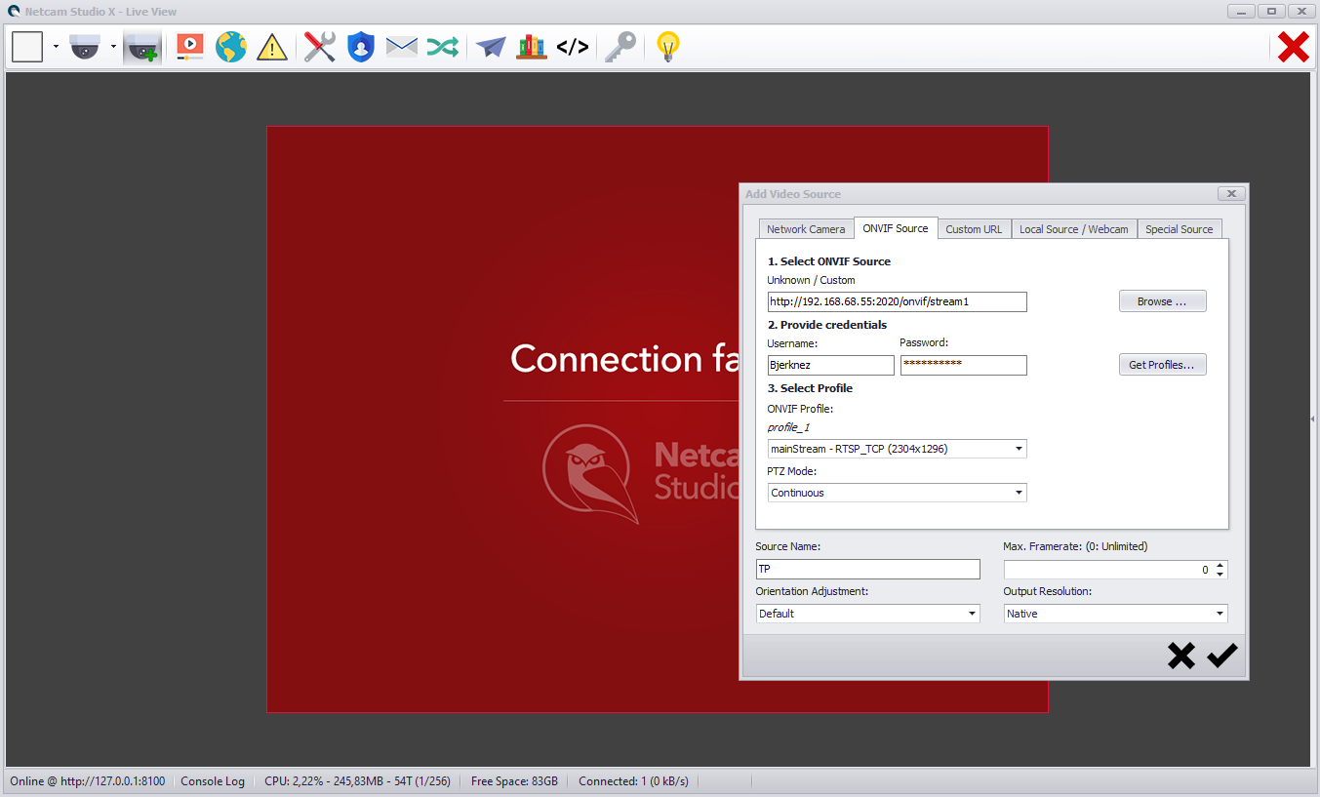Image resolution: width=1320 pixels, height=797 pixels.
Task: Click the key license icon
Action: point(620,46)
